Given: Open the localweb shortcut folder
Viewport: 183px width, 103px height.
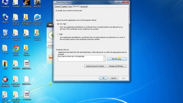Looking at the screenshot, I should [37, 35].
